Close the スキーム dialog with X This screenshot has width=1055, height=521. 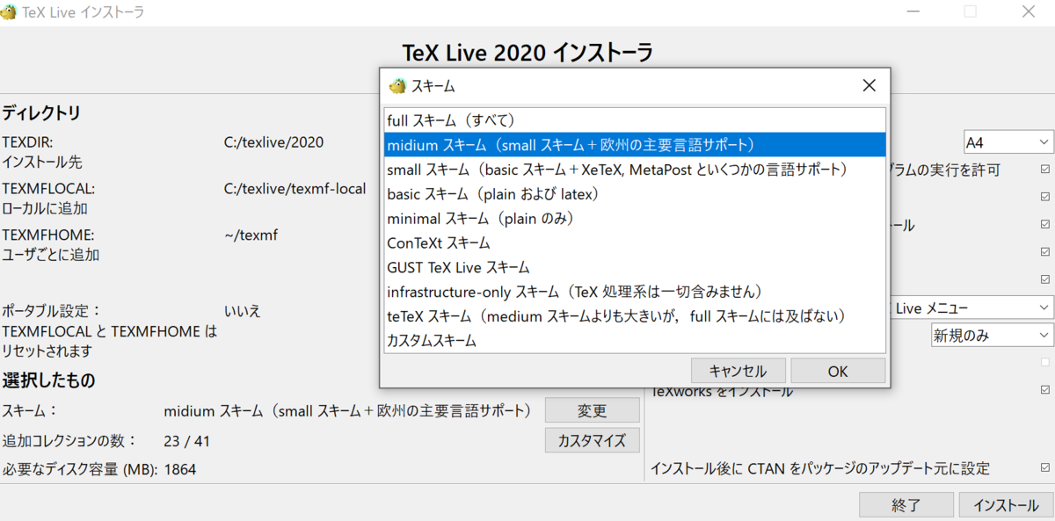tap(869, 85)
